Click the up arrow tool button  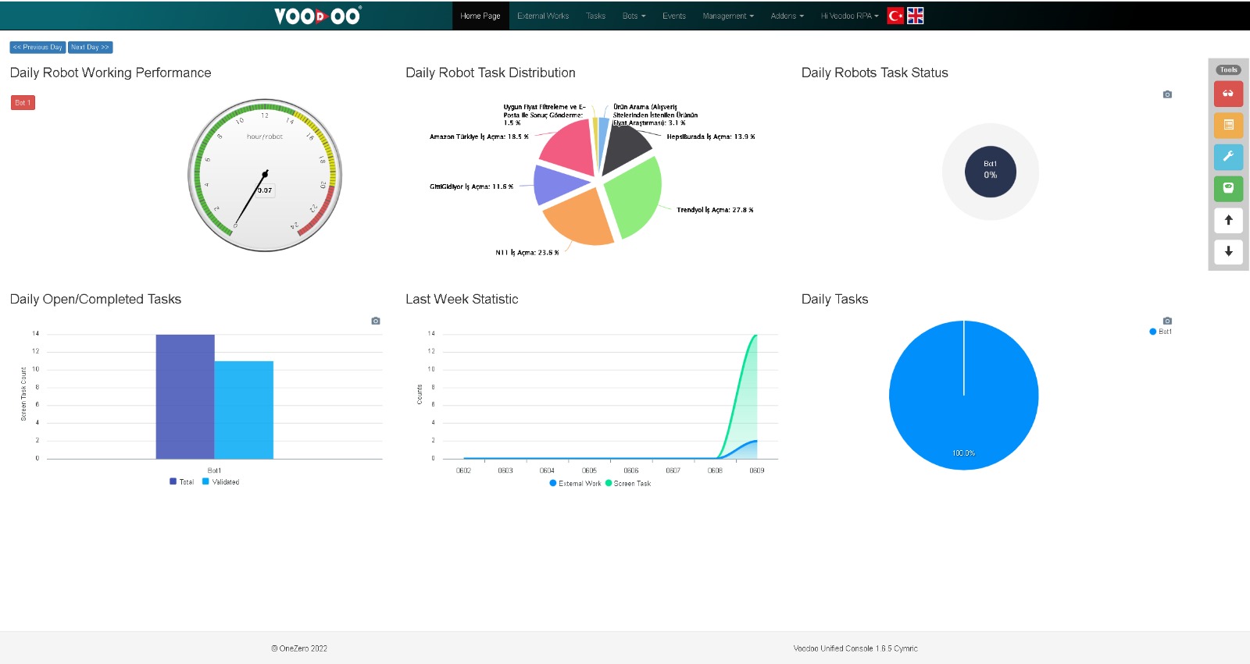1228,220
